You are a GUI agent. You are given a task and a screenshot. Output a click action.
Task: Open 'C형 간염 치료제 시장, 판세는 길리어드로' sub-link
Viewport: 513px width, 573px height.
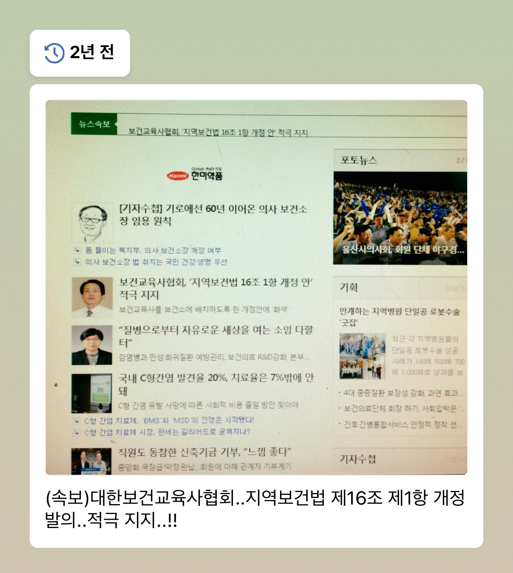coord(167,432)
